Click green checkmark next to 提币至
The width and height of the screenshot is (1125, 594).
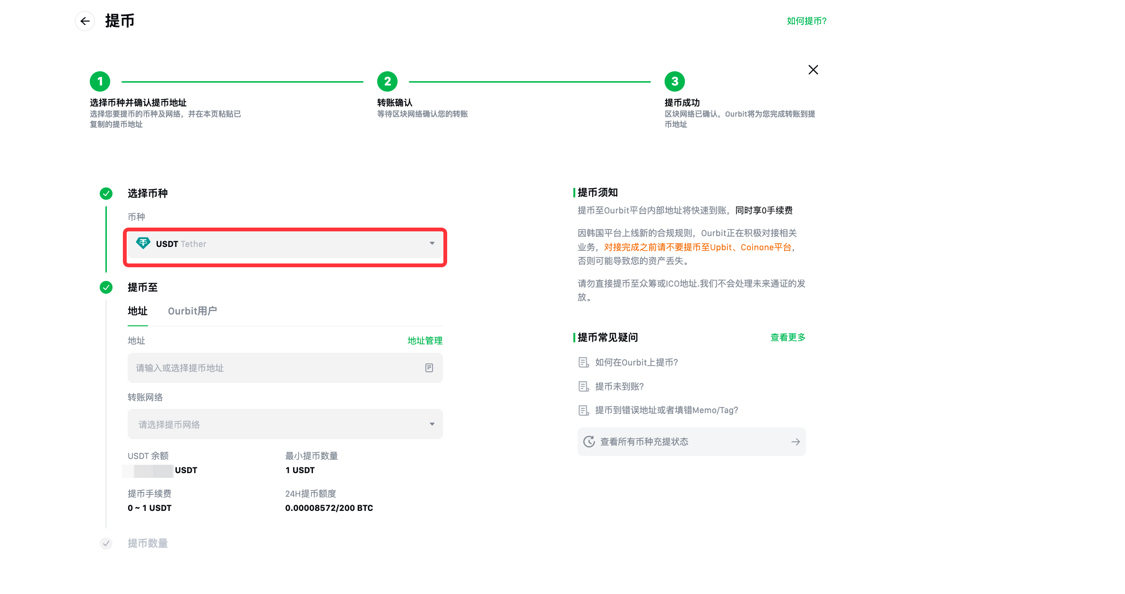coord(106,287)
